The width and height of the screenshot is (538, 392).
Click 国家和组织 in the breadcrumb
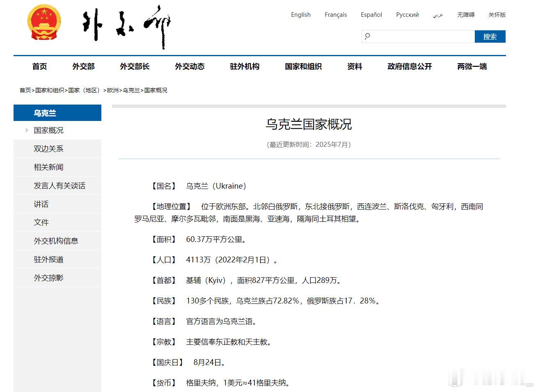pos(50,90)
